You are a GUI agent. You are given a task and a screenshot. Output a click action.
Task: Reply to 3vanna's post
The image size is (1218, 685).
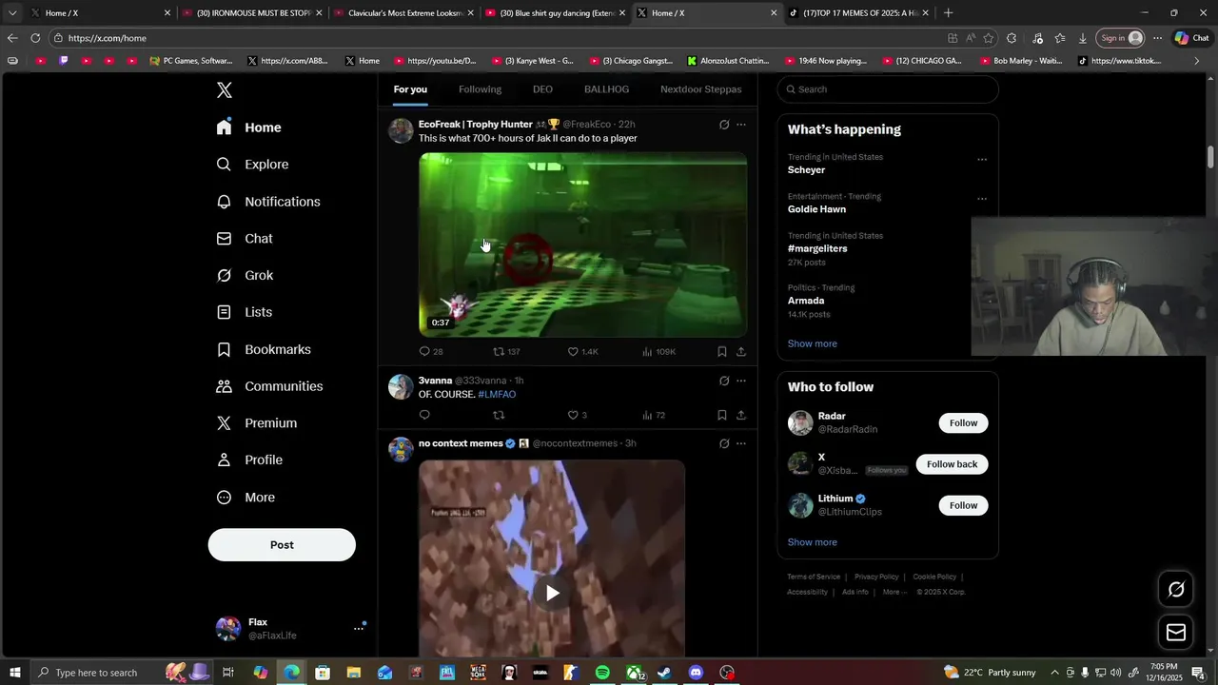[424, 415]
